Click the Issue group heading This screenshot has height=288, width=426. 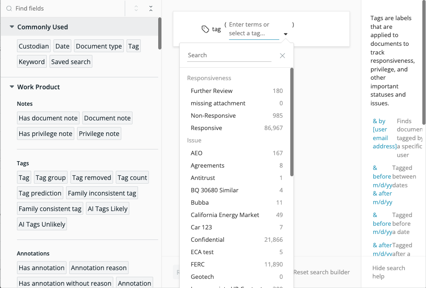194,141
